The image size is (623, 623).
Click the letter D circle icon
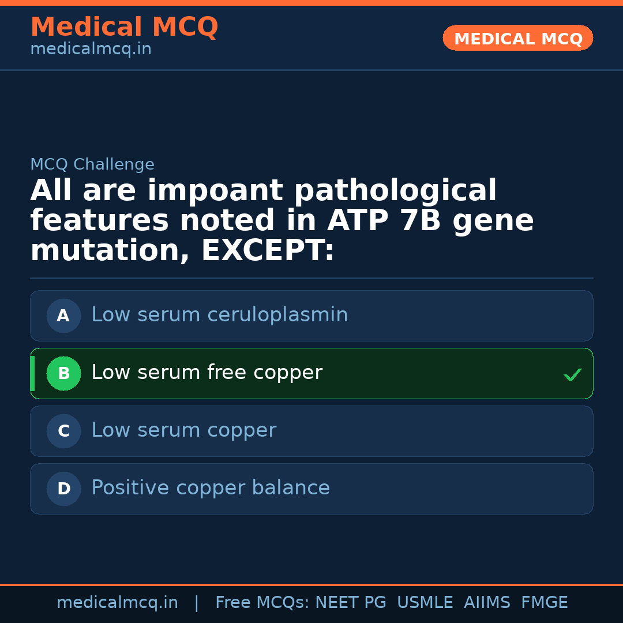click(63, 489)
